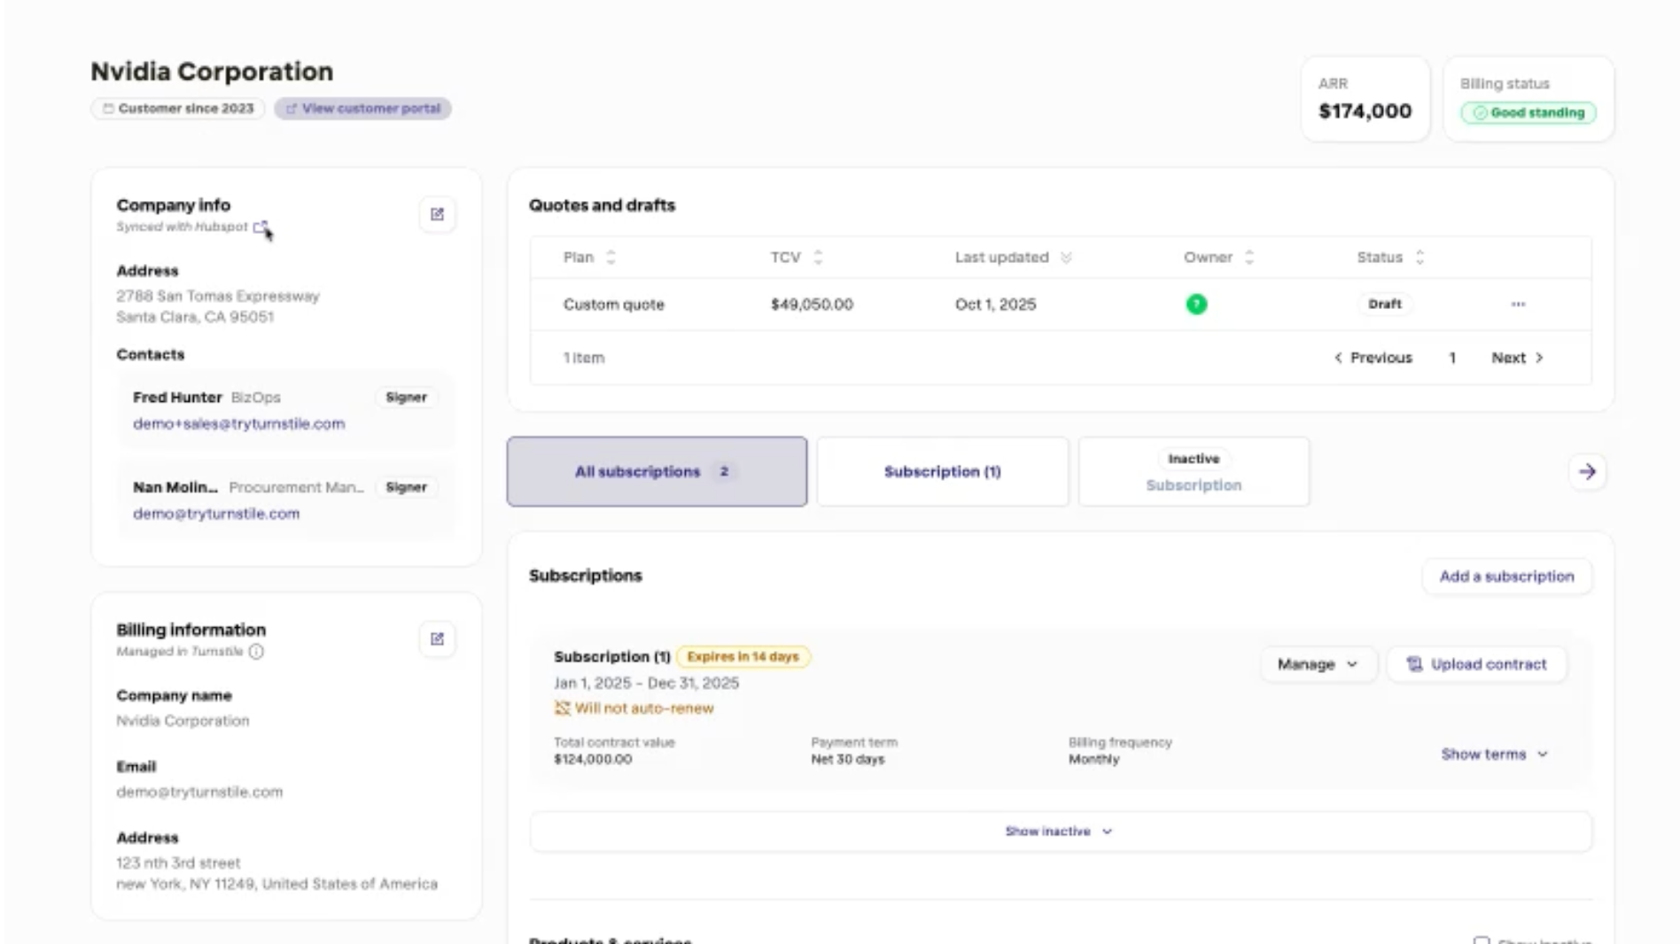
Task: Click the Nvidia Corporation page heading
Action: (x=212, y=72)
